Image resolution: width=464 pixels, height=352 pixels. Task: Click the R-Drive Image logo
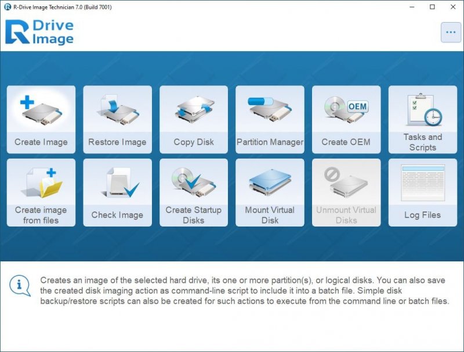pos(39,32)
